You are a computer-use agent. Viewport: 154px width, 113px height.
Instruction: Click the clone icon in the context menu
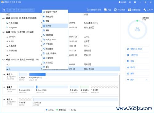[x=44, y=21]
